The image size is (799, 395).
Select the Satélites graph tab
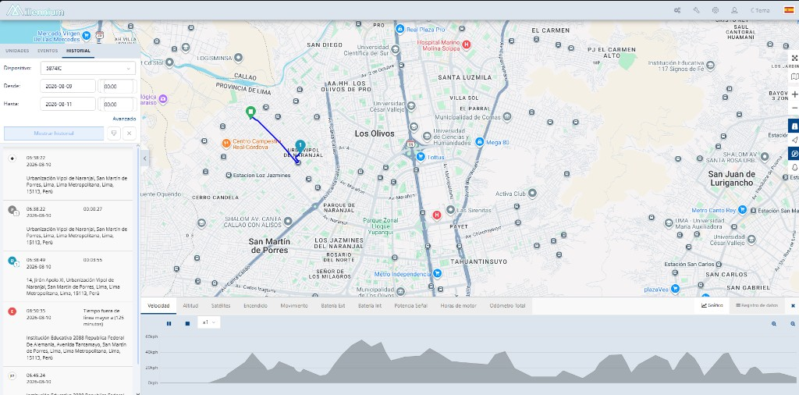pyautogui.click(x=221, y=306)
